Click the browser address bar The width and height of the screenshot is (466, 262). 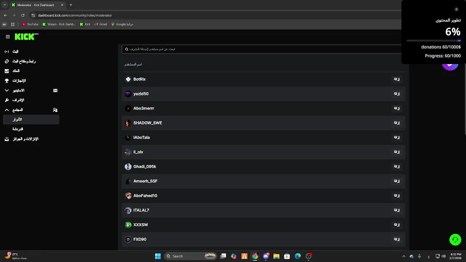point(215,15)
